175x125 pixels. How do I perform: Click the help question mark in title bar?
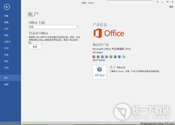tap(157, 2)
